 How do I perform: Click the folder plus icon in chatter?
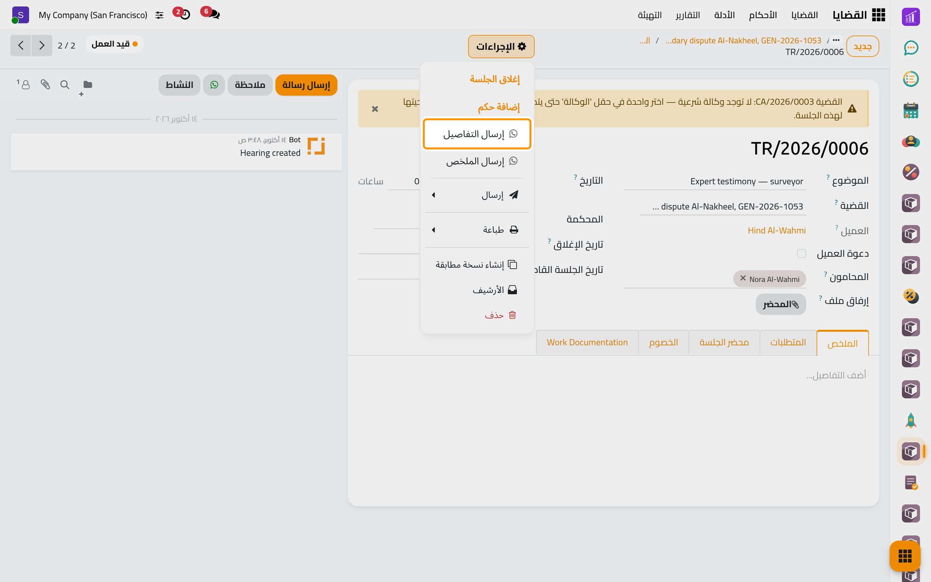click(x=86, y=86)
